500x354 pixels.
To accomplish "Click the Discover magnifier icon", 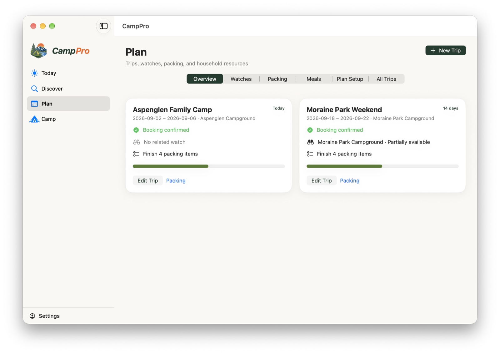I will (34, 89).
